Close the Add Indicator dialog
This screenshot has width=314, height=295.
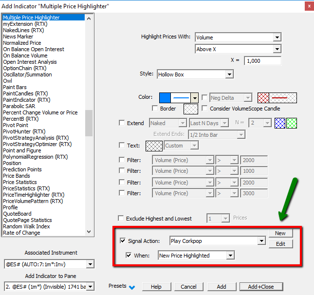coord(309,6)
